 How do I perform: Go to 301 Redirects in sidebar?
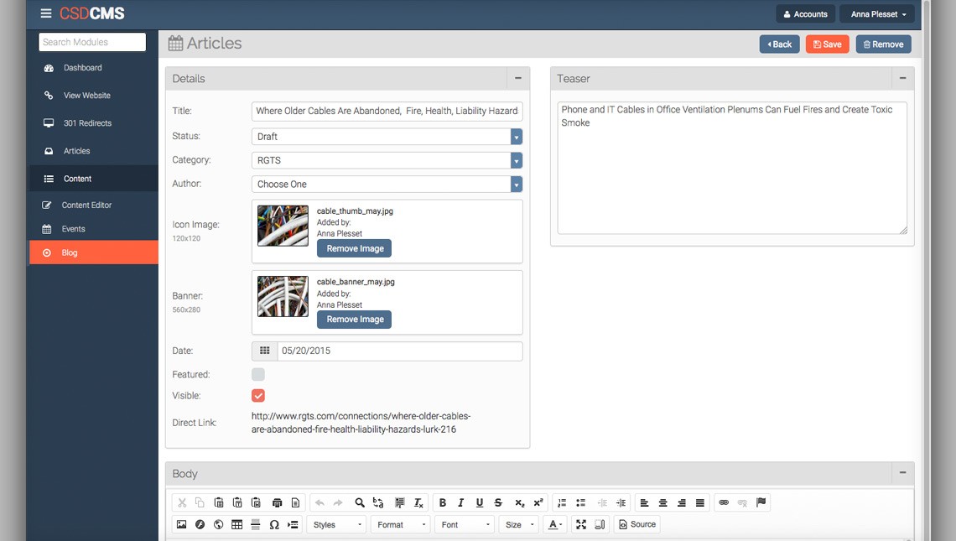pos(87,123)
